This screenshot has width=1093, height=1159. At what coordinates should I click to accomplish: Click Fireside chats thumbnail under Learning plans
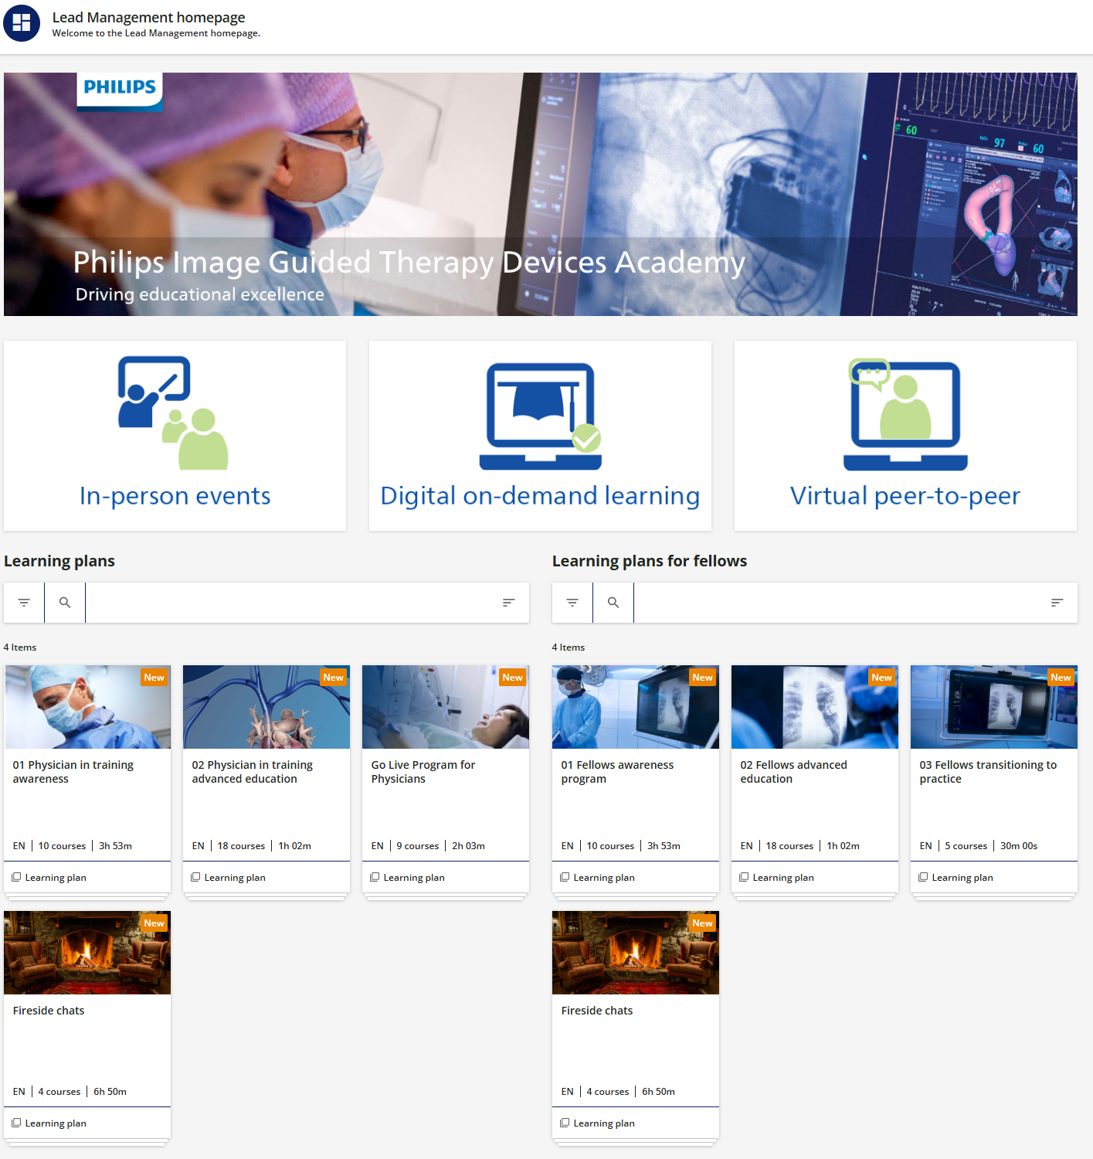tap(87, 953)
